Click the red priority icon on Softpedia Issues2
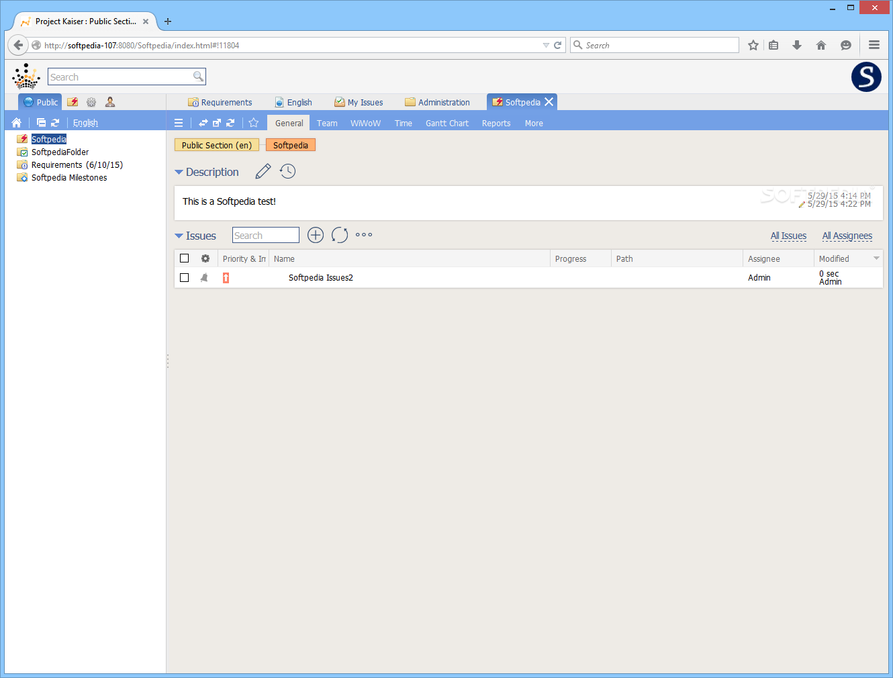Image resolution: width=893 pixels, height=678 pixels. (226, 278)
